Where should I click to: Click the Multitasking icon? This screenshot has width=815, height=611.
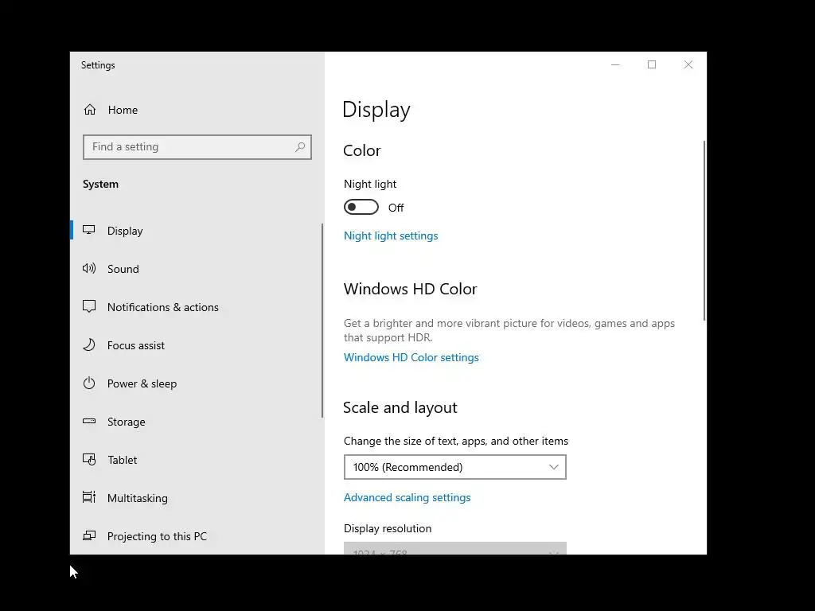(89, 497)
